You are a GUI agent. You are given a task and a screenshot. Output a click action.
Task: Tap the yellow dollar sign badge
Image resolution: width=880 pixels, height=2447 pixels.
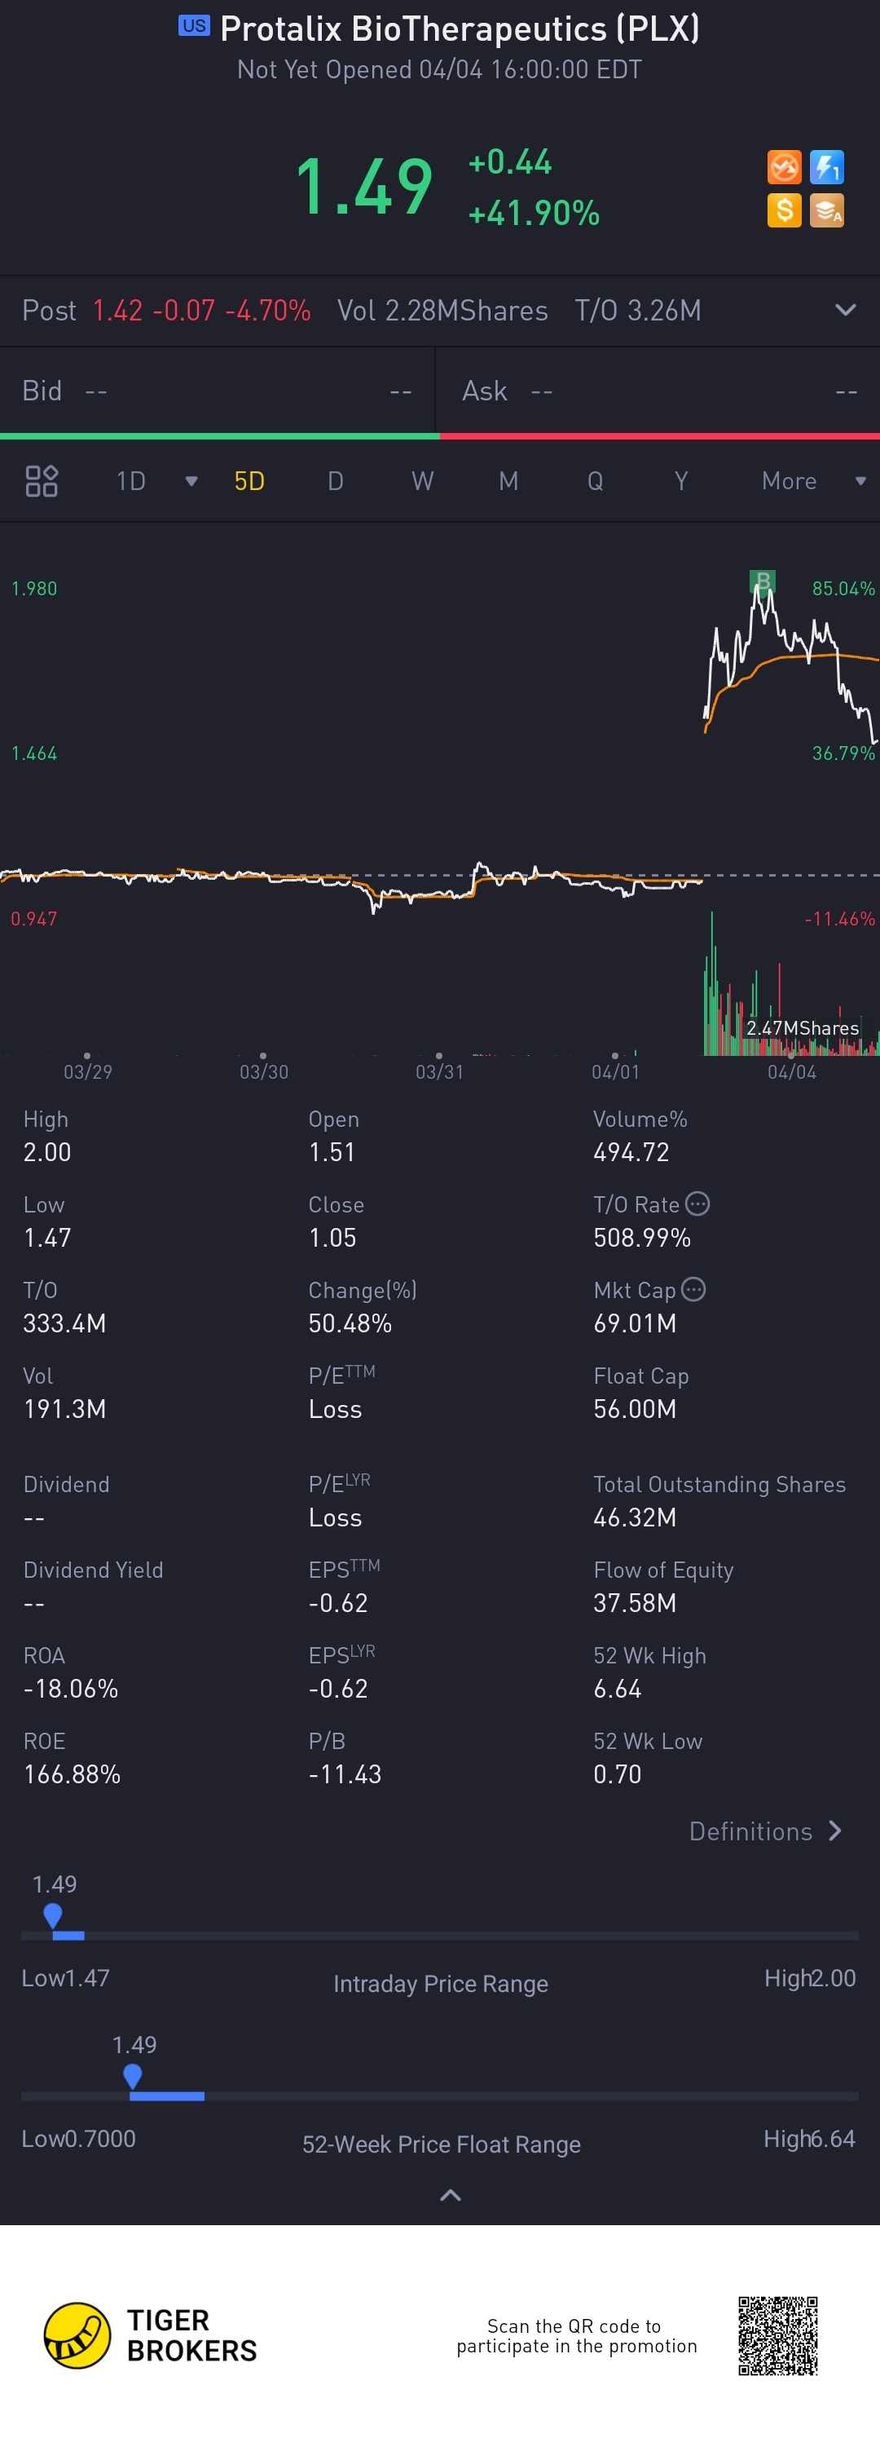click(x=784, y=211)
